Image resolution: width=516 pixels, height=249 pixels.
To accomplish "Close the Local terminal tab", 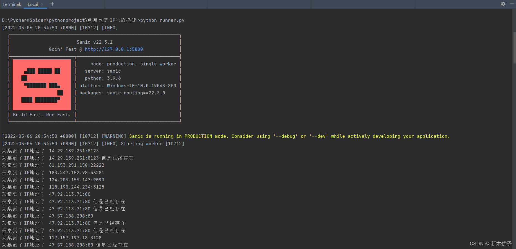I will pos(42,4).
